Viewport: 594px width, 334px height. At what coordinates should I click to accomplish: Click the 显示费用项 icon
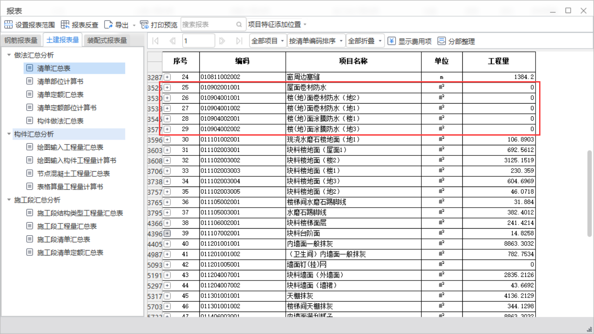point(392,41)
